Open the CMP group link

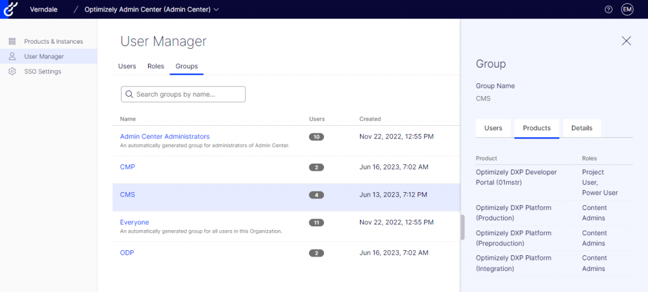tap(127, 167)
